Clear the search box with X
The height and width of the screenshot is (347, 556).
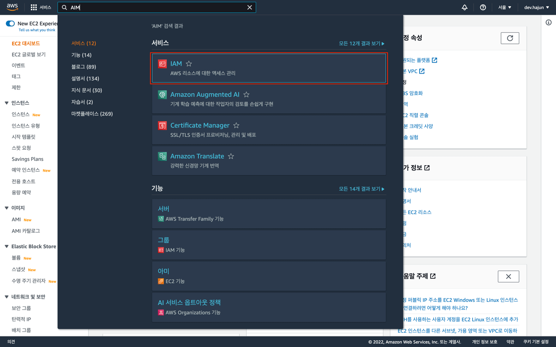click(x=250, y=7)
